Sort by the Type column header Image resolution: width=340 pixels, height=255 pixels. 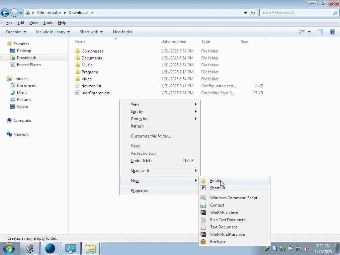(206, 42)
